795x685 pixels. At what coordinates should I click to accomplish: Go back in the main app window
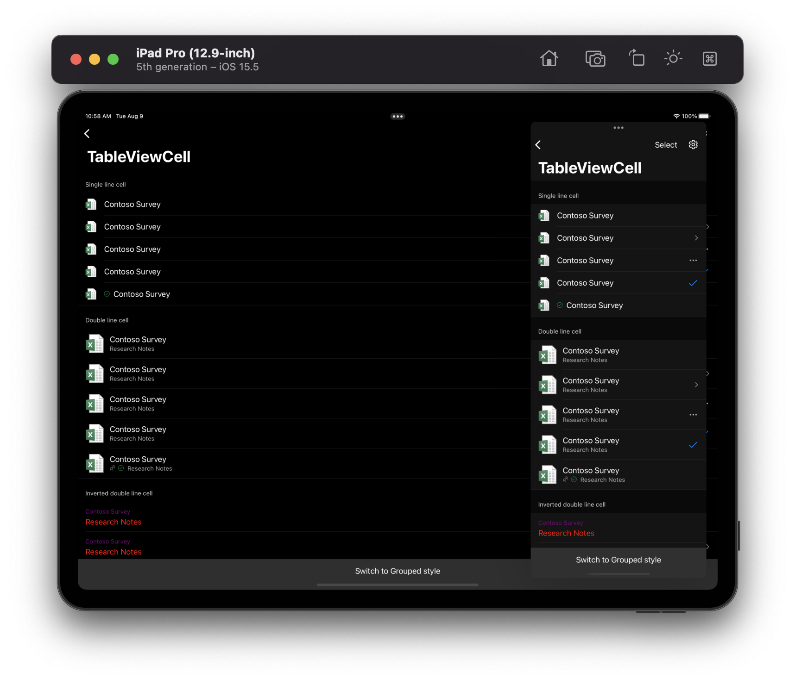(87, 134)
